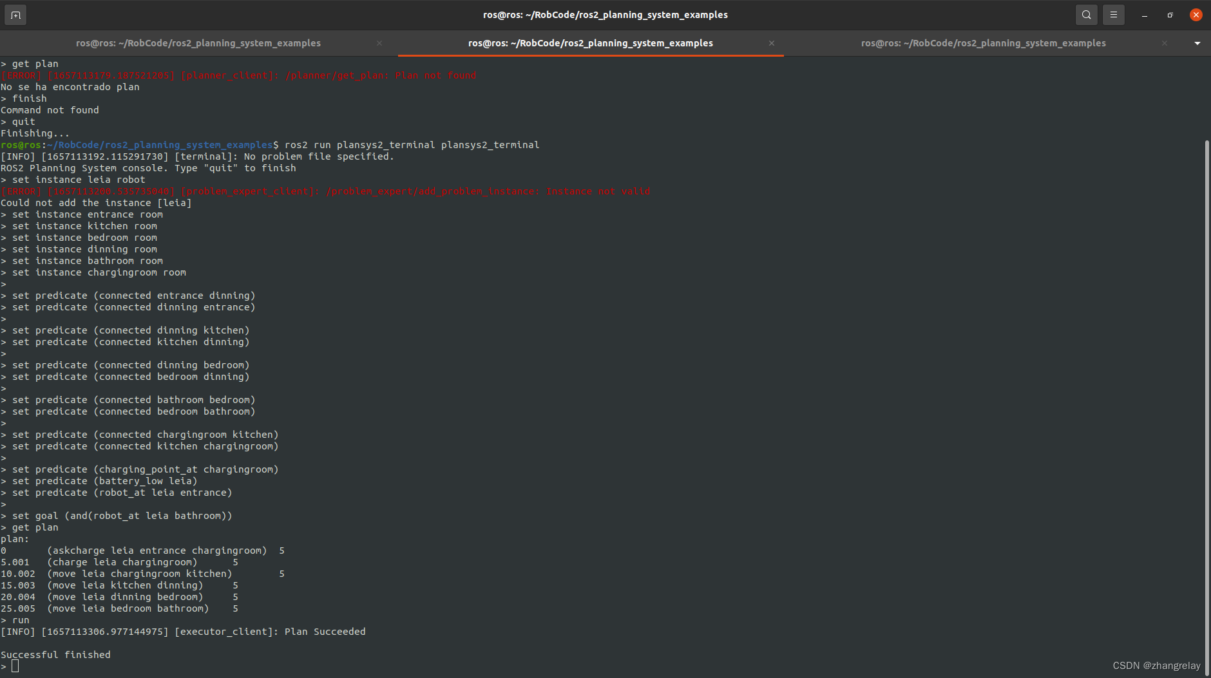Switch to the first terminal tab
Viewport: 1211px width, 678px height.
click(198, 43)
